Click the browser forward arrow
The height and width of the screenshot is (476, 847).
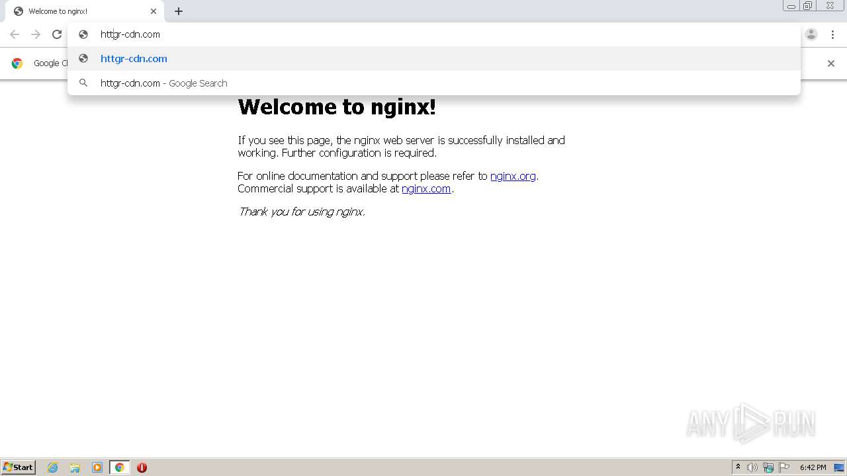coord(36,34)
